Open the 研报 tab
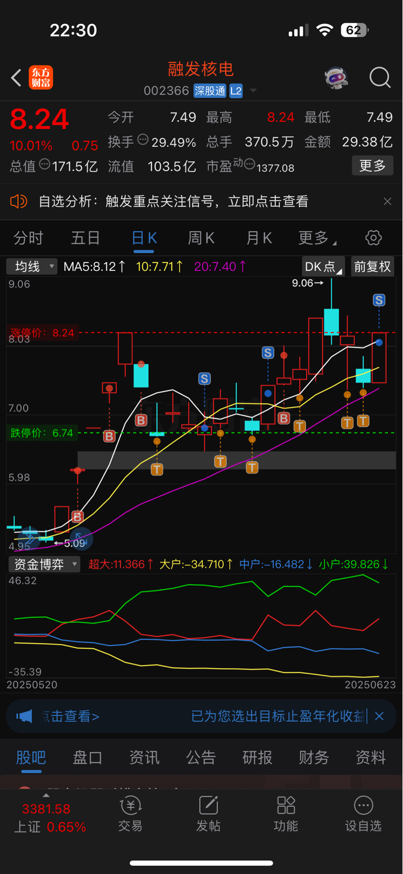Viewport: 403px width, 874px height. (257, 757)
